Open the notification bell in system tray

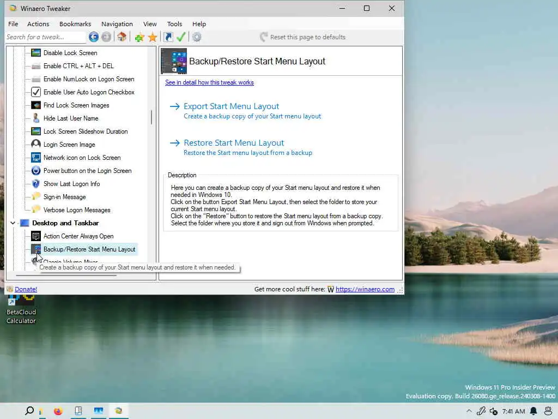pos(533,411)
